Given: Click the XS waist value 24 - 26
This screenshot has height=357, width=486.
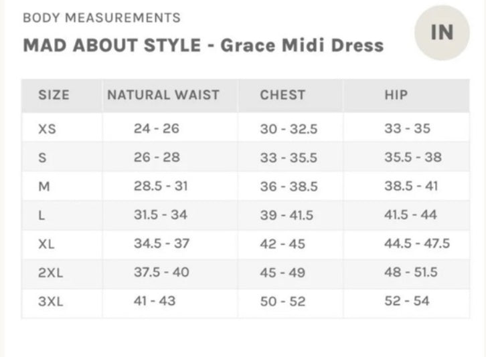Looking at the screenshot, I should (157, 128).
